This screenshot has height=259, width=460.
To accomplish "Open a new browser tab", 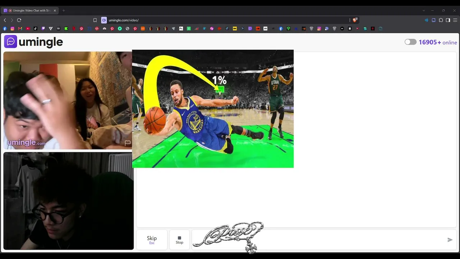I will click(64, 10).
